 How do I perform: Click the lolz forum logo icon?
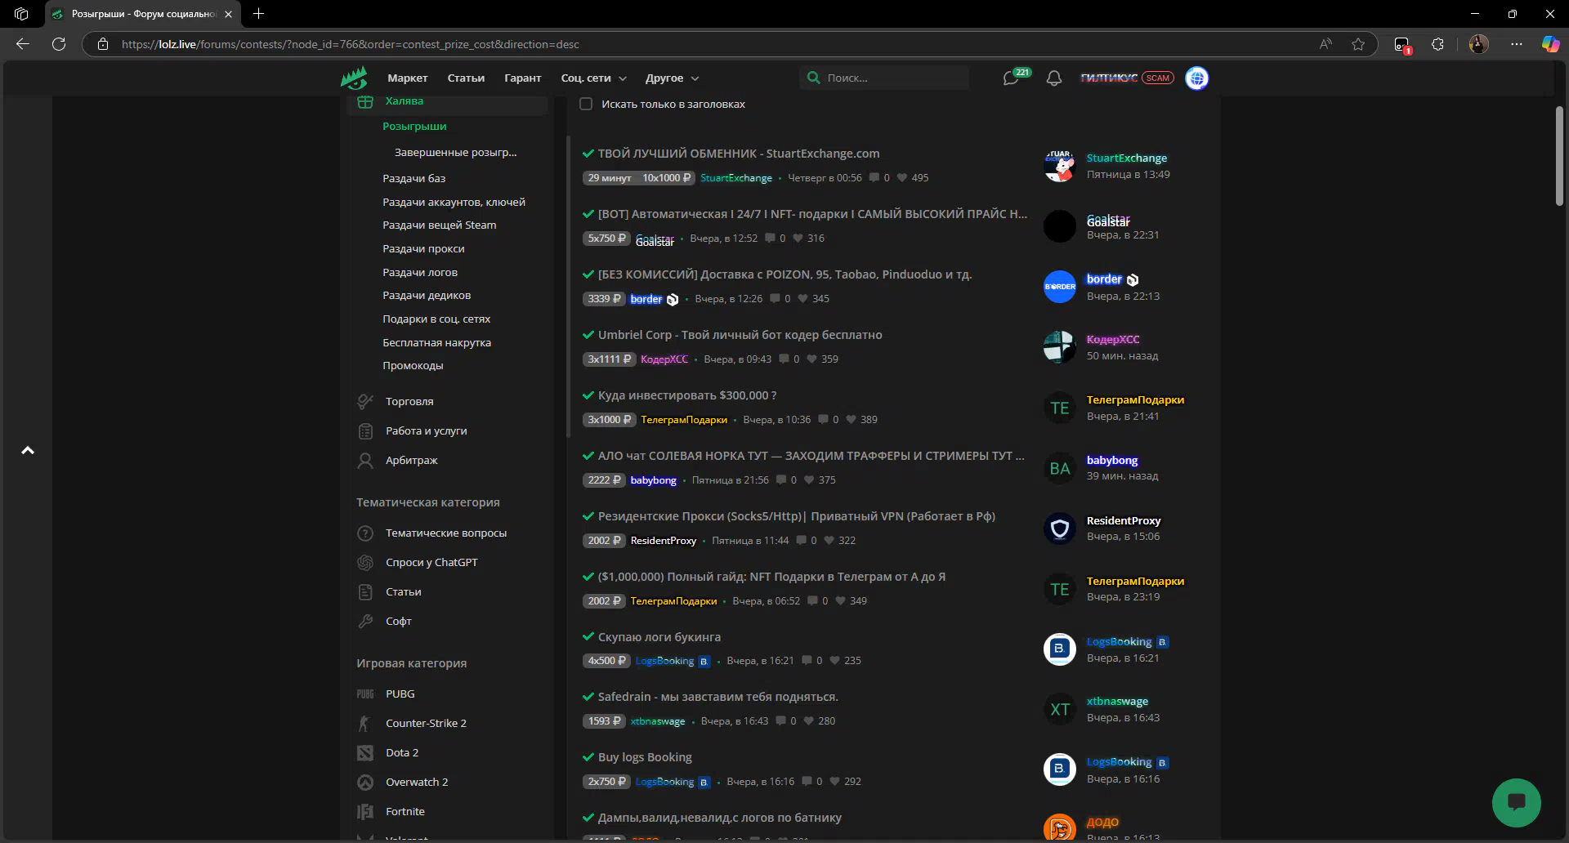click(354, 78)
